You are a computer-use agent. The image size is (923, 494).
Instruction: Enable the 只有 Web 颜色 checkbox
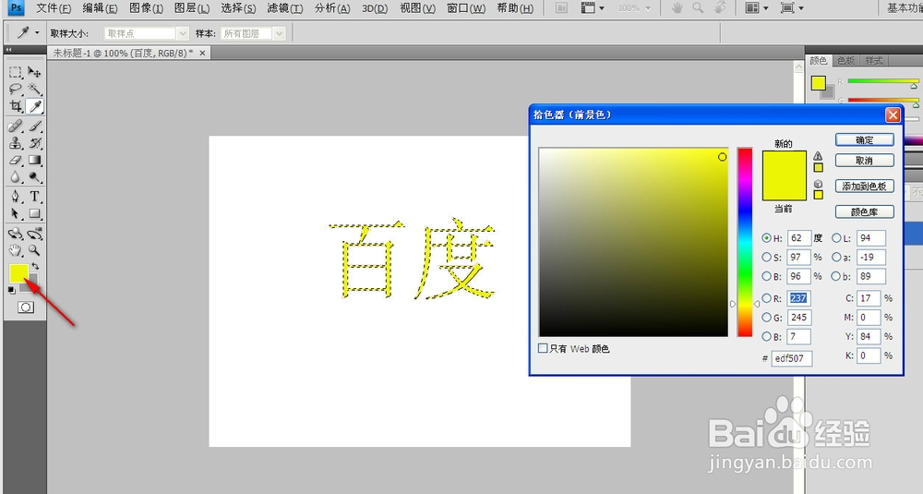pyautogui.click(x=543, y=348)
